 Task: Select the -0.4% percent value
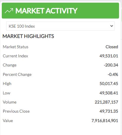(x=113, y=74)
